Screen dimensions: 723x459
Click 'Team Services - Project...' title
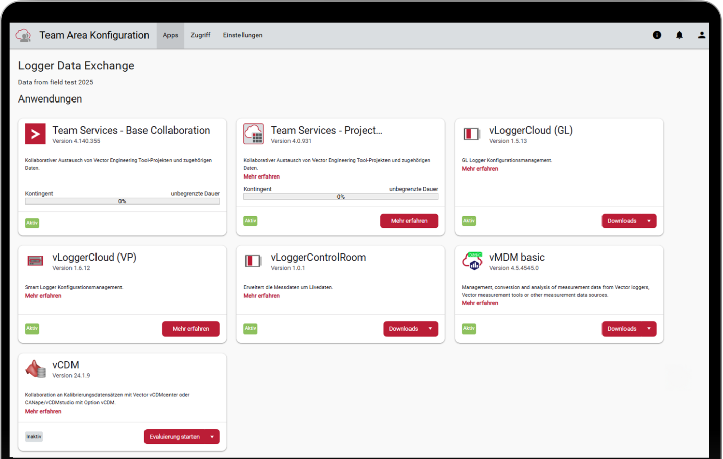click(x=326, y=131)
